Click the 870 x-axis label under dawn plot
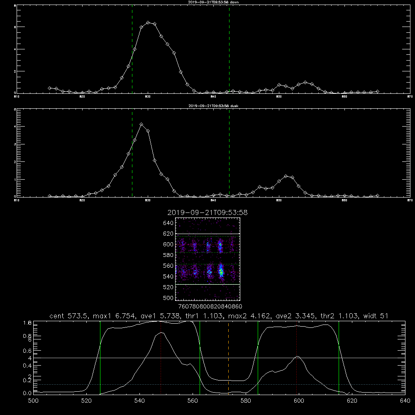 [x=410, y=97]
